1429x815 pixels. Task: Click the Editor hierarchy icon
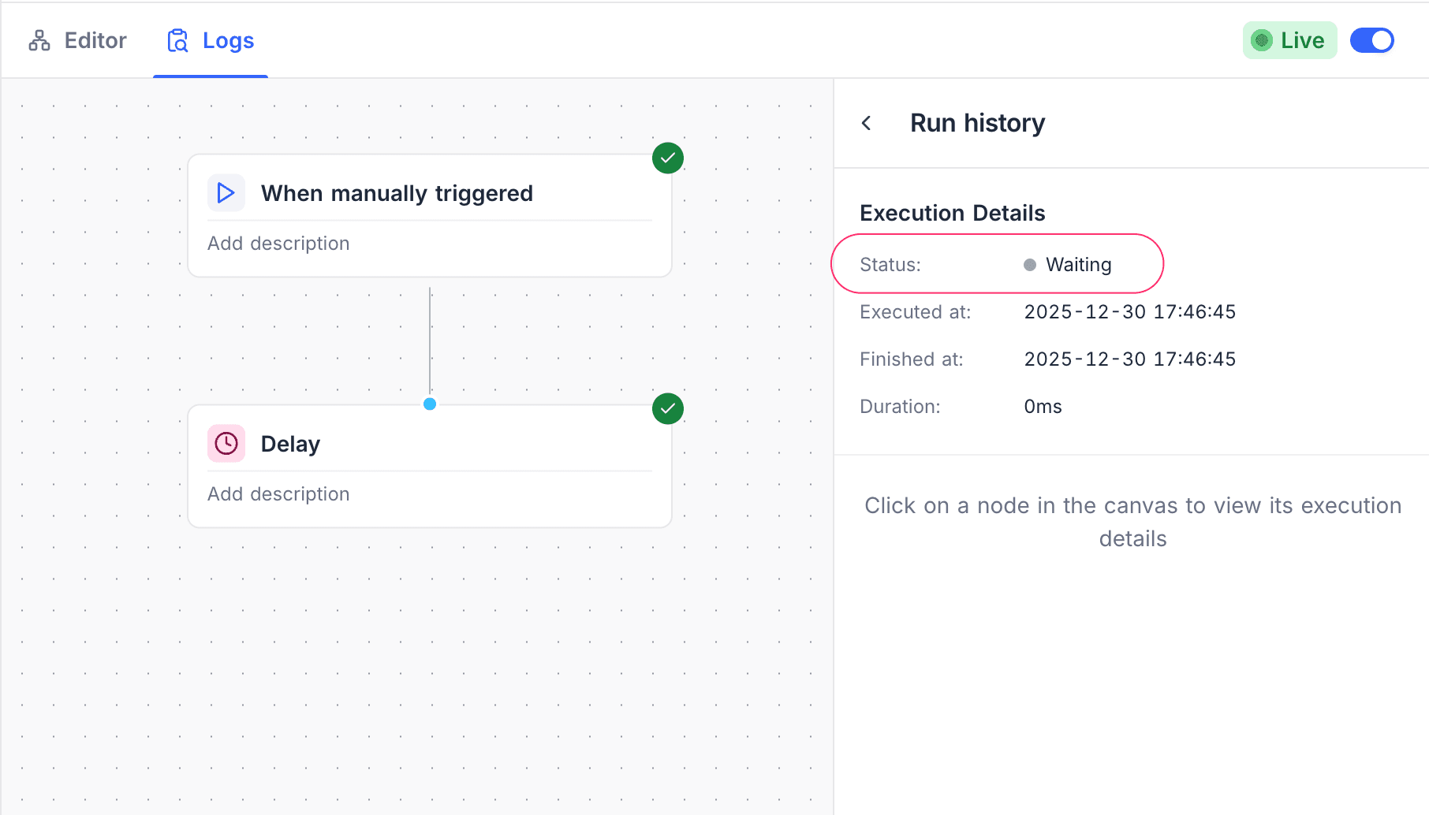[39, 40]
